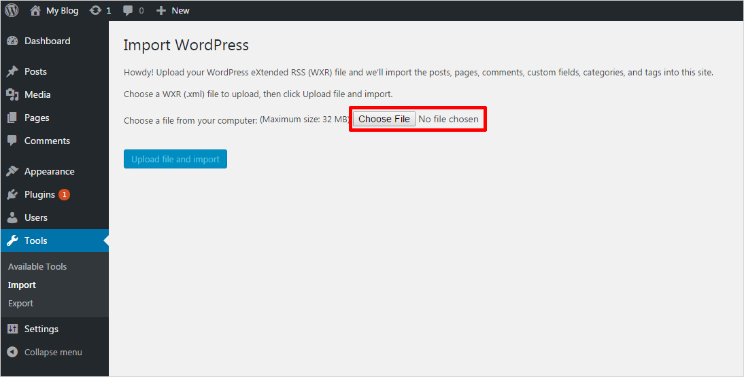Click the Pages icon in sidebar
Viewport: 744px width, 377px height.
click(12, 118)
